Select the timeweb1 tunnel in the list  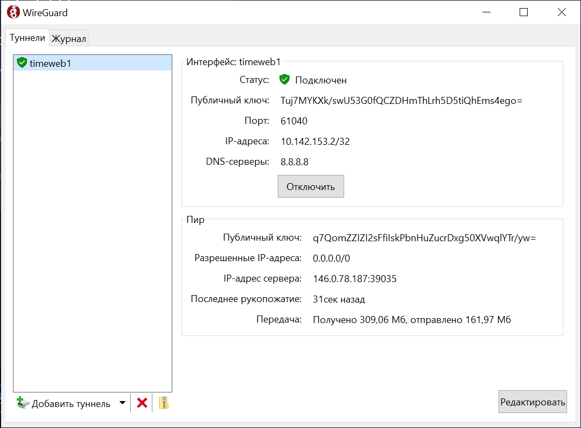point(93,63)
